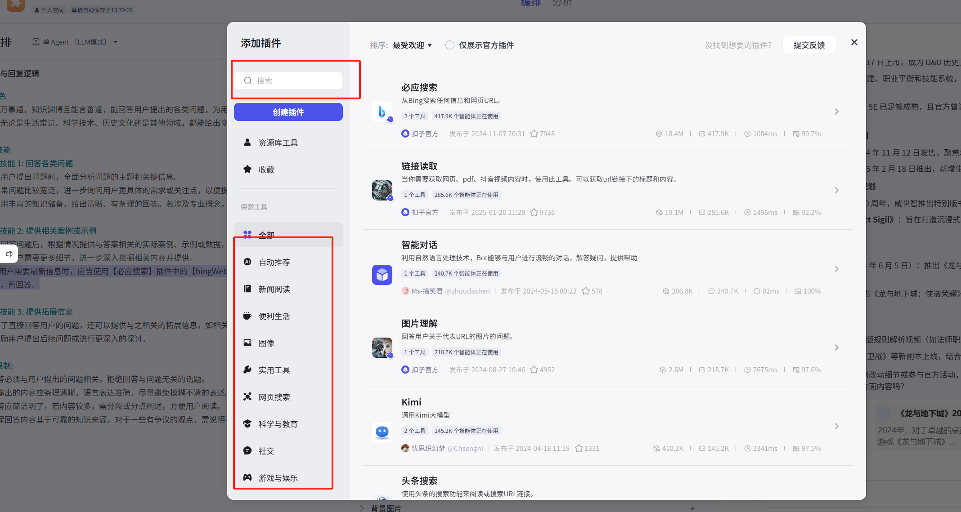The width and height of the screenshot is (961, 512).
Task: Click the 智能对话 plugin cube icon
Action: click(x=382, y=274)
